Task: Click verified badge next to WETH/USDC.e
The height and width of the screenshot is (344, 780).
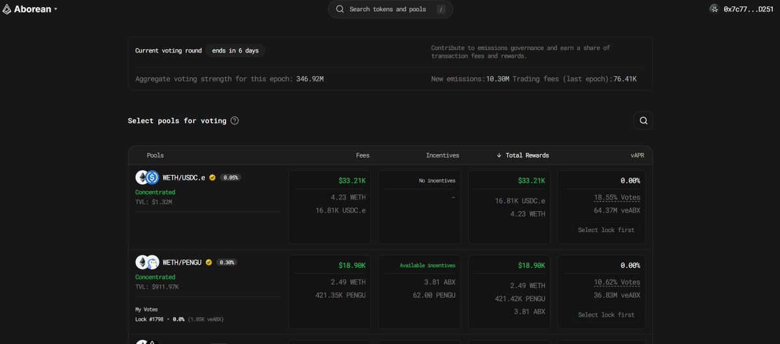Action: click(x=213, y=178)
